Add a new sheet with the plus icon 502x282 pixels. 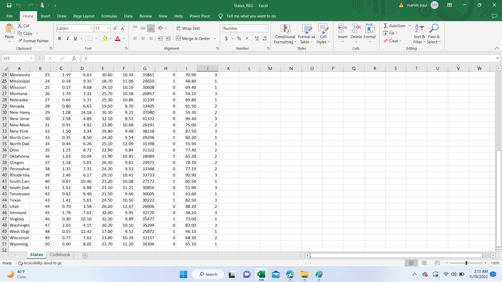[x=85, y=256]
